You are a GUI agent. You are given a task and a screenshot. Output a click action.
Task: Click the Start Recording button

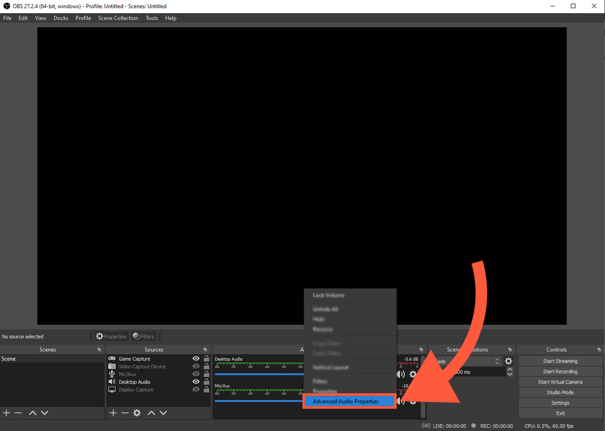(560, 372)
